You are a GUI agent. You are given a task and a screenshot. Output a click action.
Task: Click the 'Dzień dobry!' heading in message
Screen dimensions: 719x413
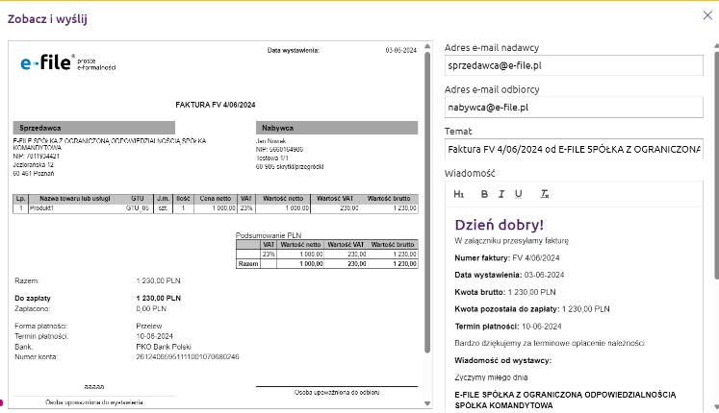[499, 225]
